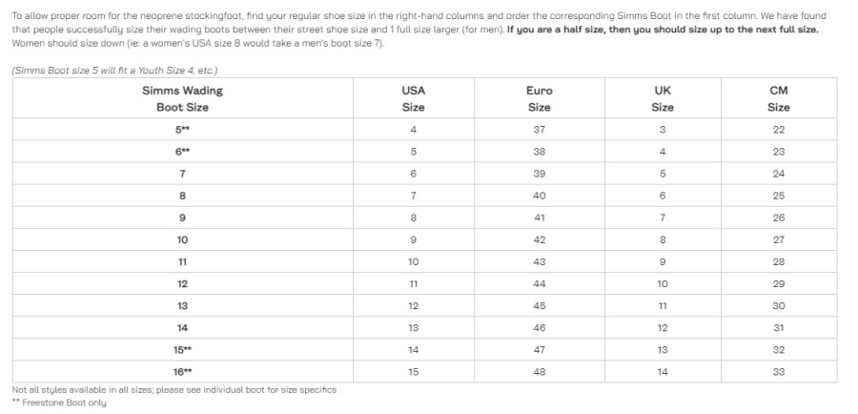The image size is (858, 414).
Task: Click CM size 22 cell
Action: 778,129
